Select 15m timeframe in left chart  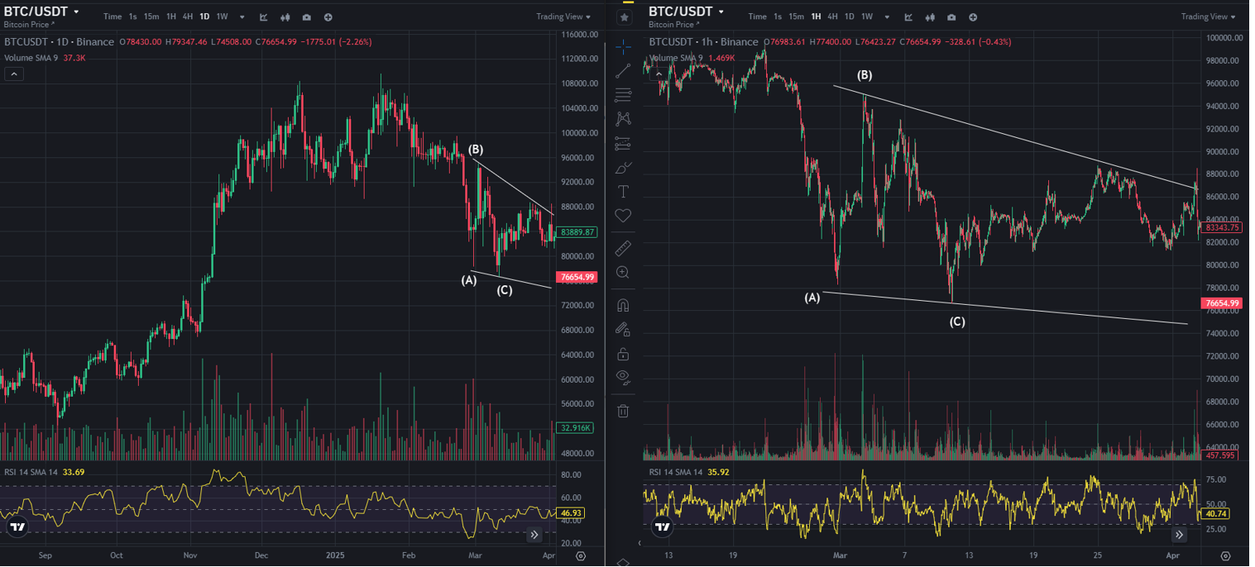[x=151, y=17]
